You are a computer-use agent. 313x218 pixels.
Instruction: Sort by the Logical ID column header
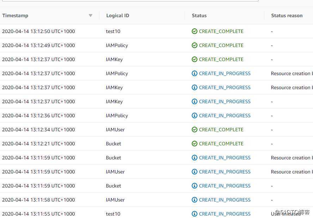117,15
